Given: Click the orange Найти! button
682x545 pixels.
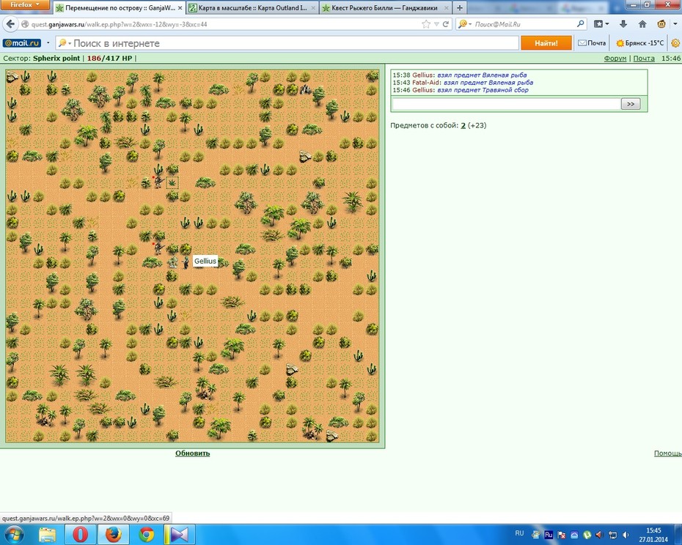Looking at the screenshot, I should tap(546, 43).
